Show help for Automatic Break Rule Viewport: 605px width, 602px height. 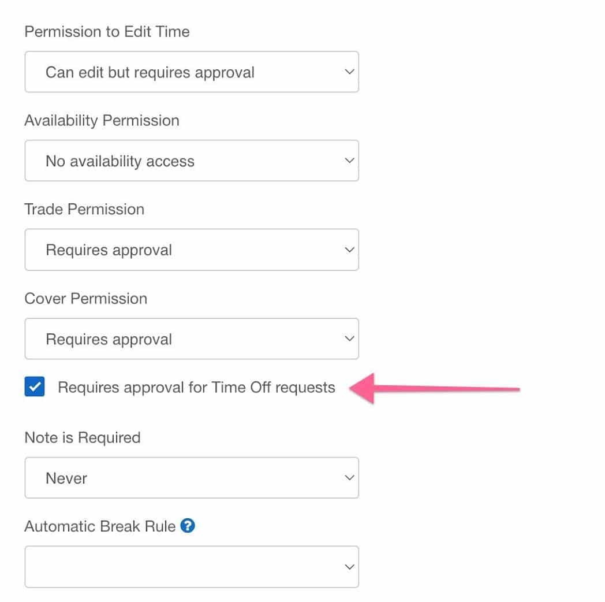[x=188, y=526]
